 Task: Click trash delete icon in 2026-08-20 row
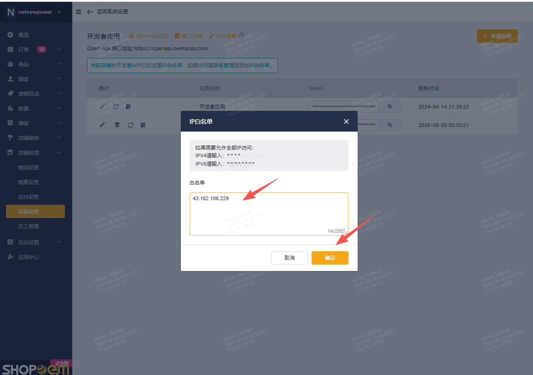[117, 125]
